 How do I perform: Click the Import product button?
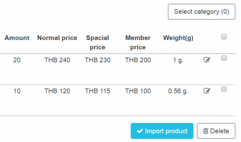pyautogui.click(x=162, y=131)
